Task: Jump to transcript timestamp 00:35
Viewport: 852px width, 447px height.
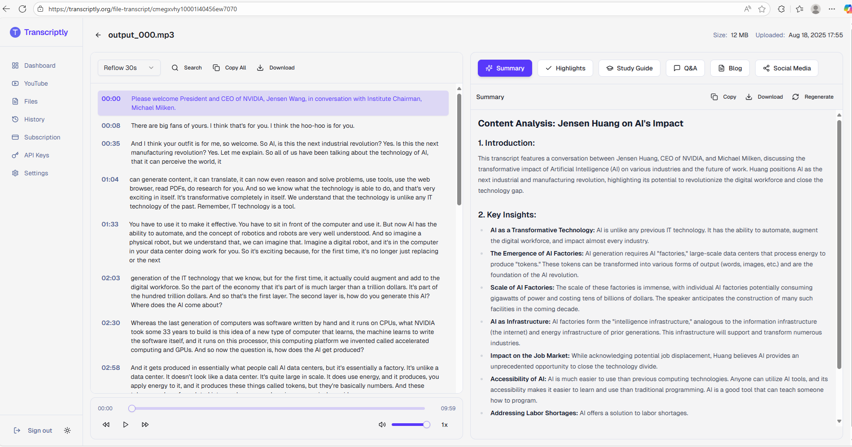Action: (111, 143)
